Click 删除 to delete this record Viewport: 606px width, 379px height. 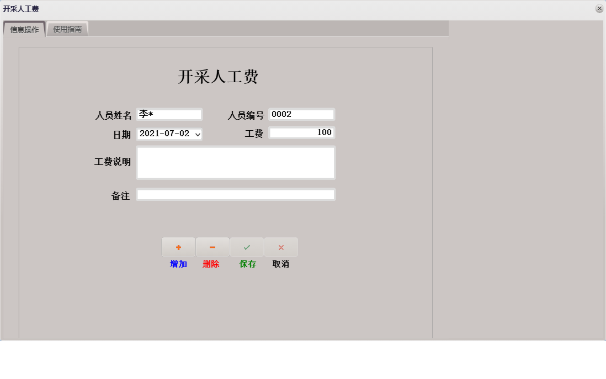click(212, 265)
